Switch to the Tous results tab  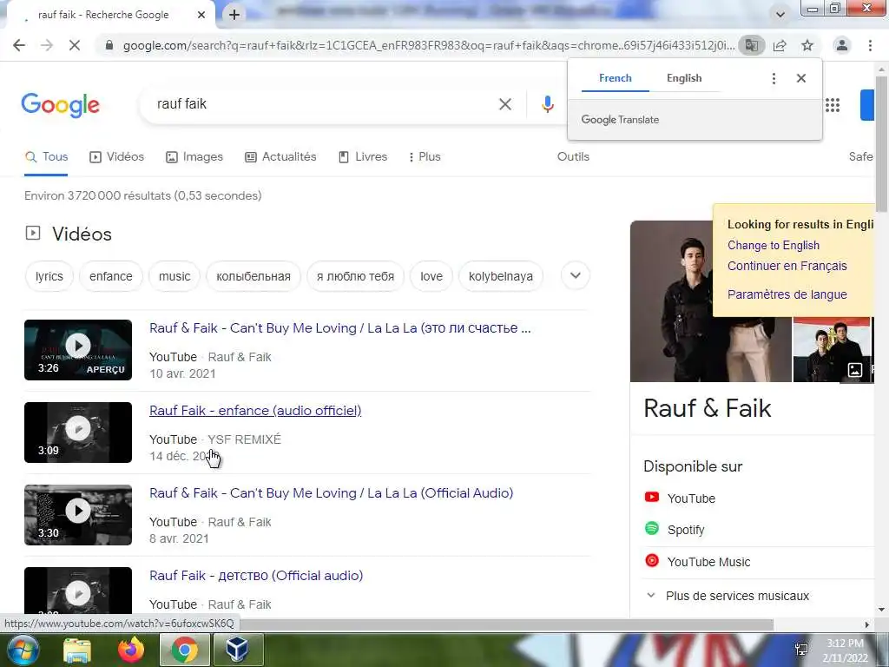(x=47, y=157)
